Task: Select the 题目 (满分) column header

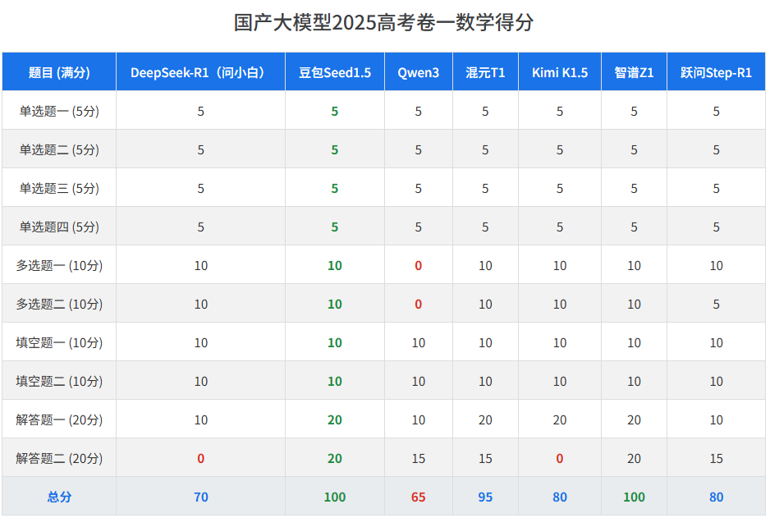Action: (59, 73)
